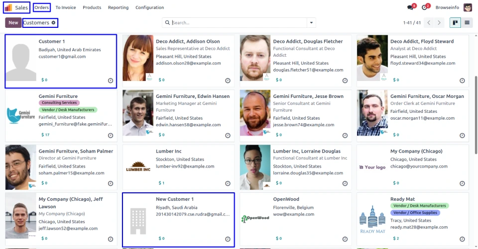Expand the search options dropdown arrow
This screenshot has width=478, height=249.
311,23
